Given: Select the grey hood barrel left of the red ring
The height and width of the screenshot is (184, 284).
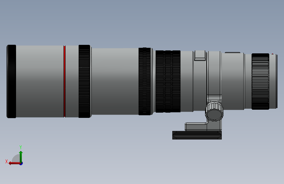Looking at the screenshot, I should point(40,82).
